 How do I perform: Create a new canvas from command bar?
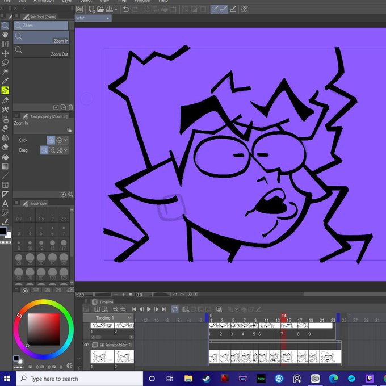click(92, 9)
